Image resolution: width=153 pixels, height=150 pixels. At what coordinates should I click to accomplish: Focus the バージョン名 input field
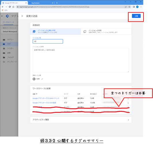pyautogui.click(x=48, y=41)
